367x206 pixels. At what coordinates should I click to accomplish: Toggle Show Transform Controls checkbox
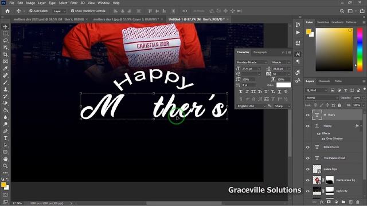coord(72,11)
